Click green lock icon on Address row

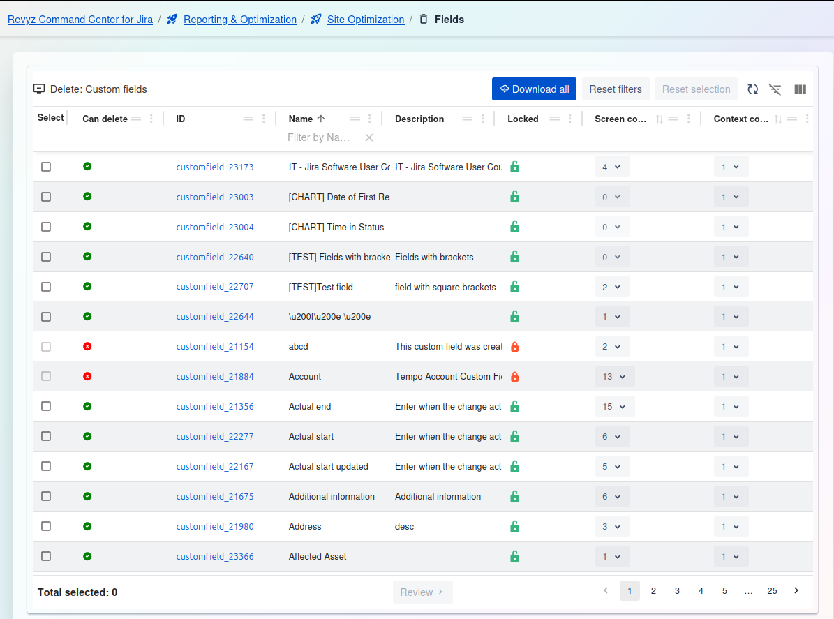[x=514, y=527]
